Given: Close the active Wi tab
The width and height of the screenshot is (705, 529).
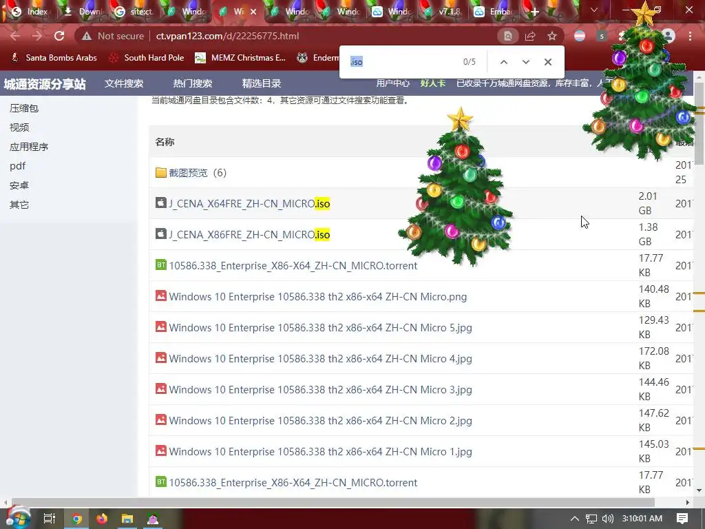Looking at the screenshot, I should [253, 12].
